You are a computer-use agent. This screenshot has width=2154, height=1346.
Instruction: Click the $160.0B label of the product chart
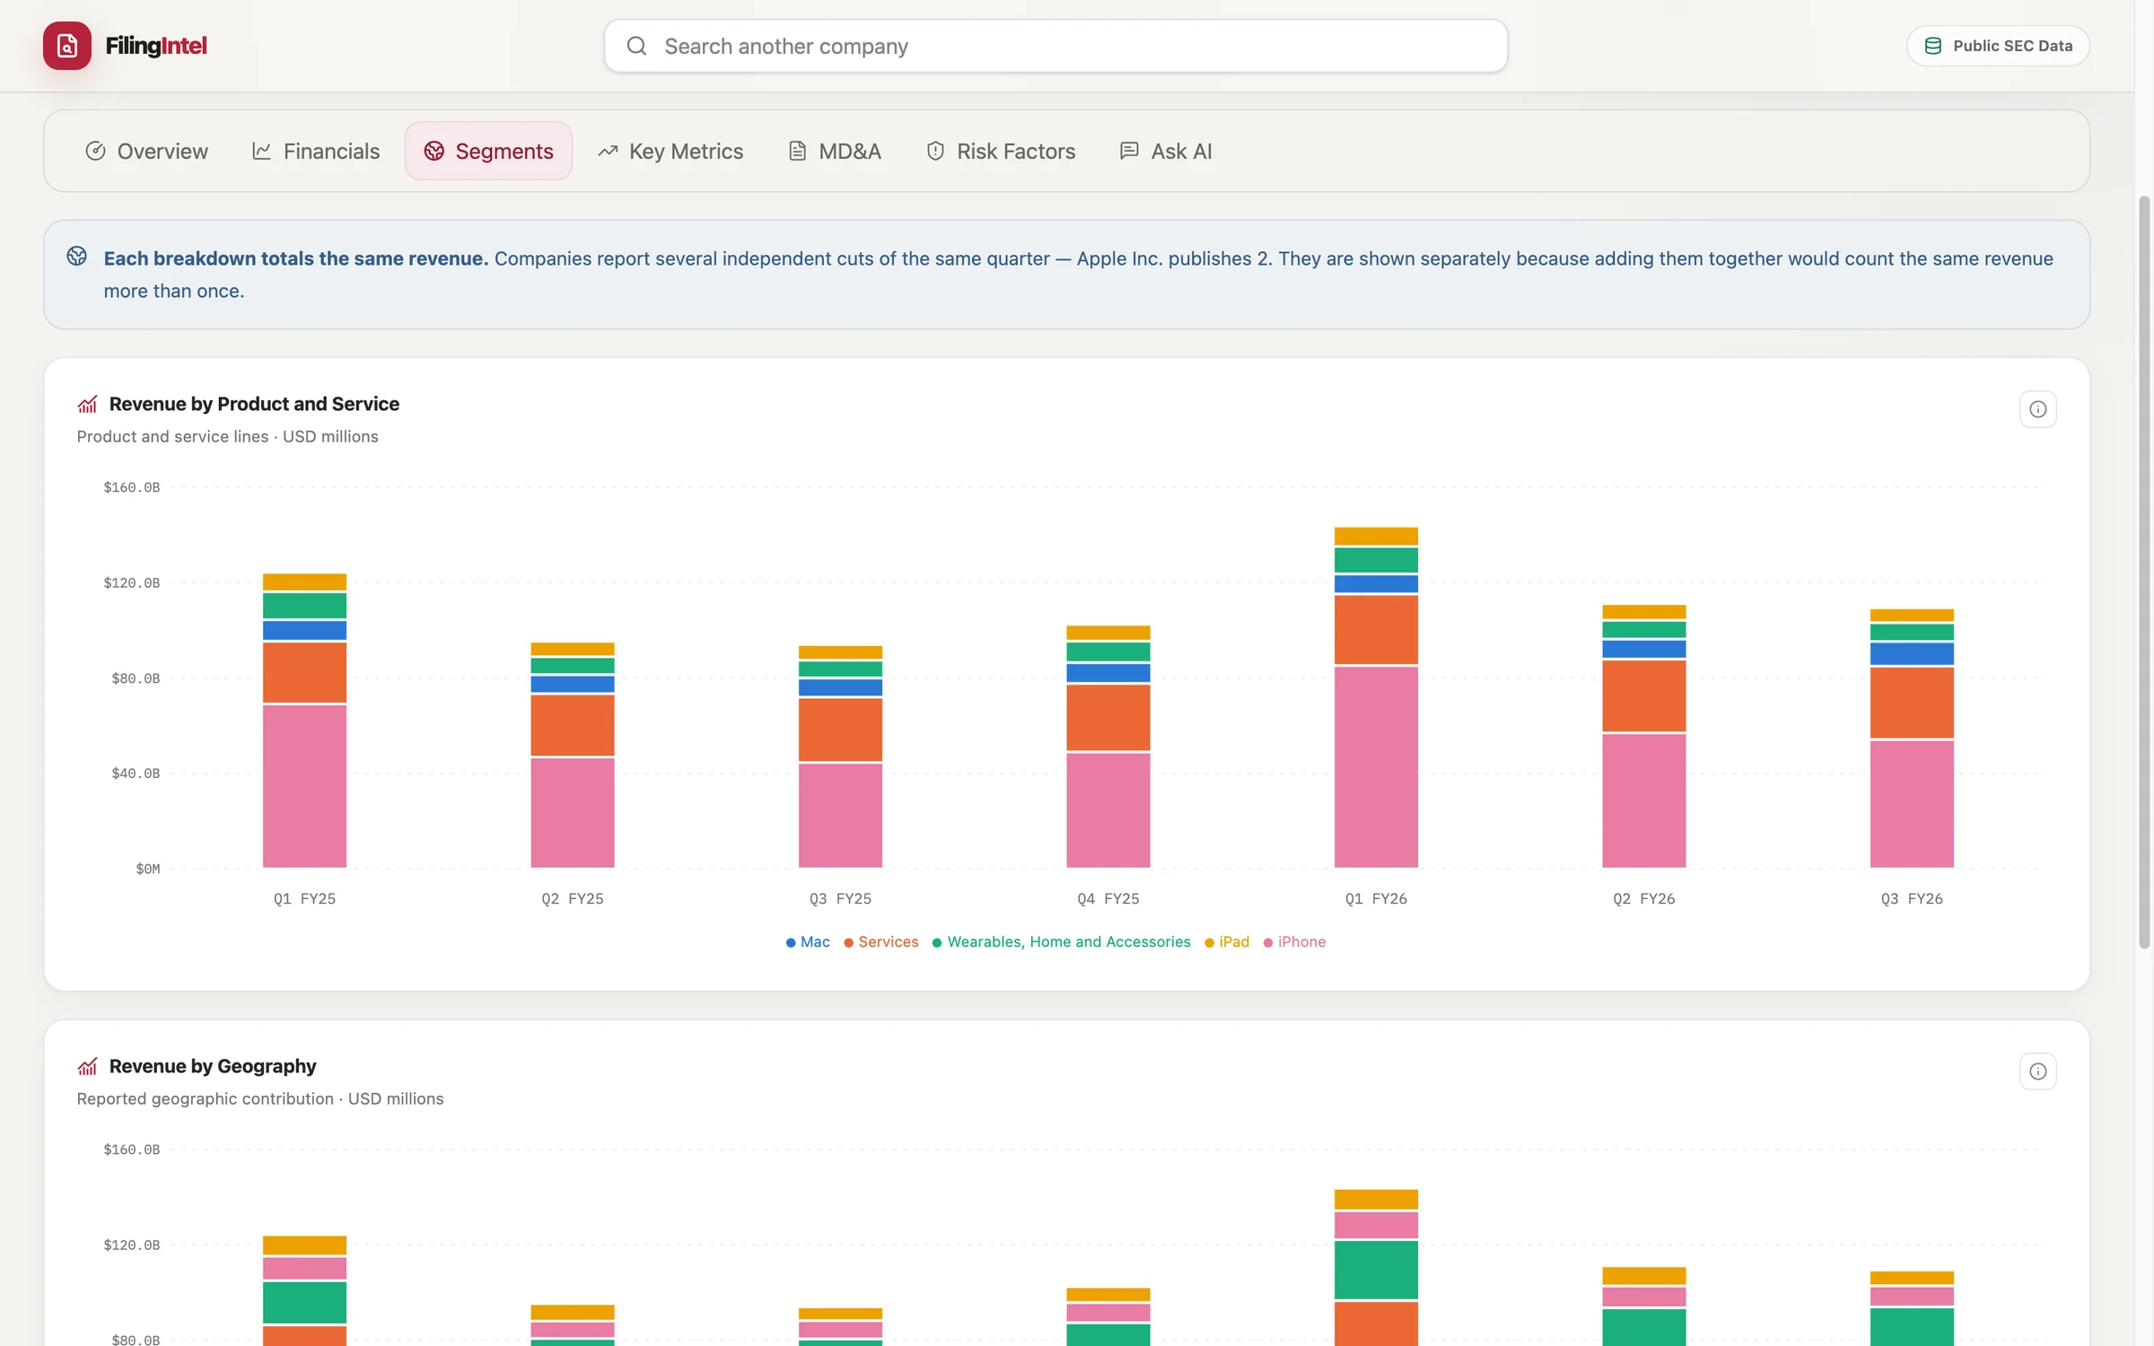point(132,487)
